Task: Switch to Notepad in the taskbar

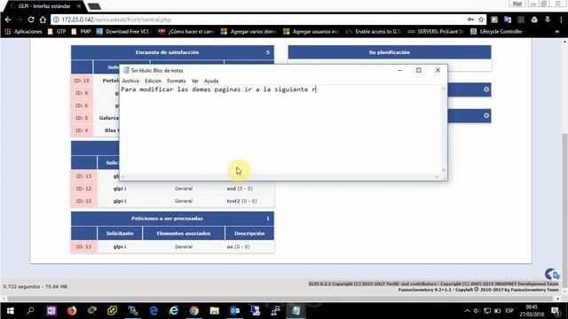Action: pyautogui.click(x=296, y=311)
